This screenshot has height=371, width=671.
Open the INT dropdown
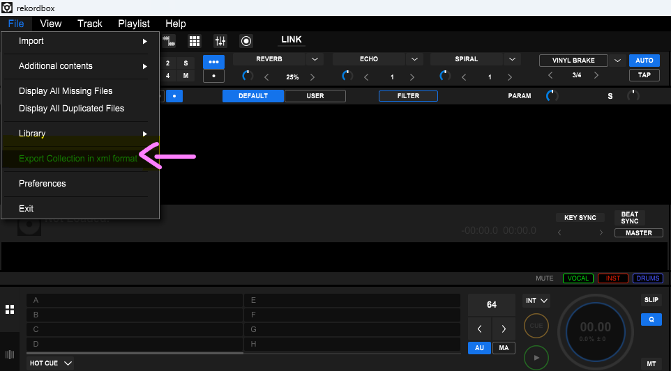(x=536, y=301)
